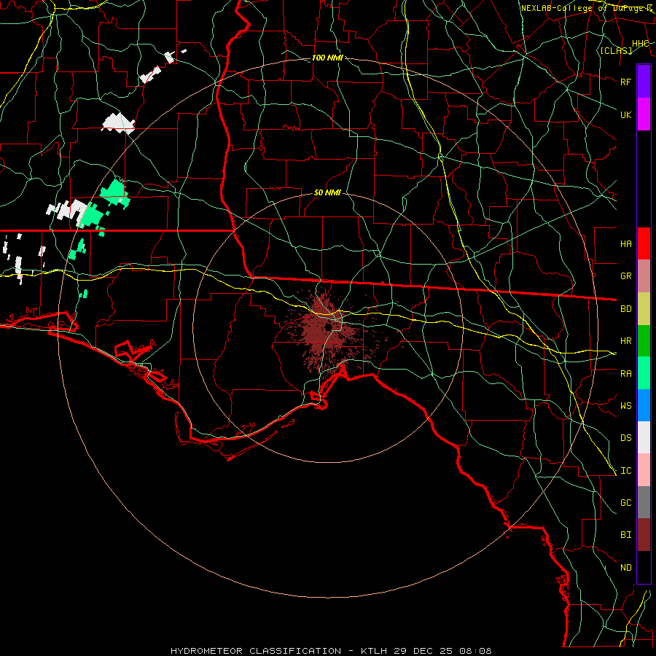656x656 pixels.
Task: Click the HA red legend swatch
Action: point(644,243)
